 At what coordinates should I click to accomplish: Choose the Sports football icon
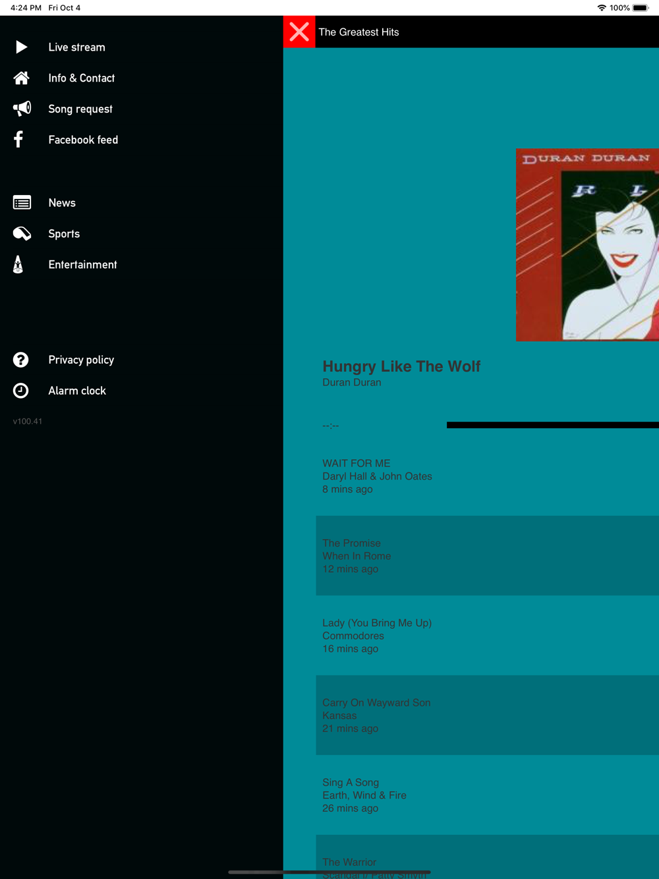pos(22,233)
